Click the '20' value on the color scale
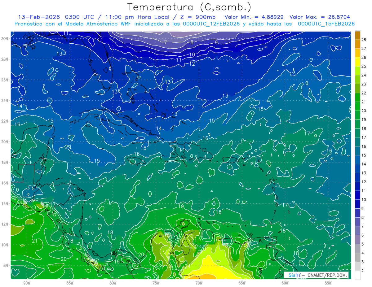This screenshot has height=287, width=372. click(x=364, y=111)
